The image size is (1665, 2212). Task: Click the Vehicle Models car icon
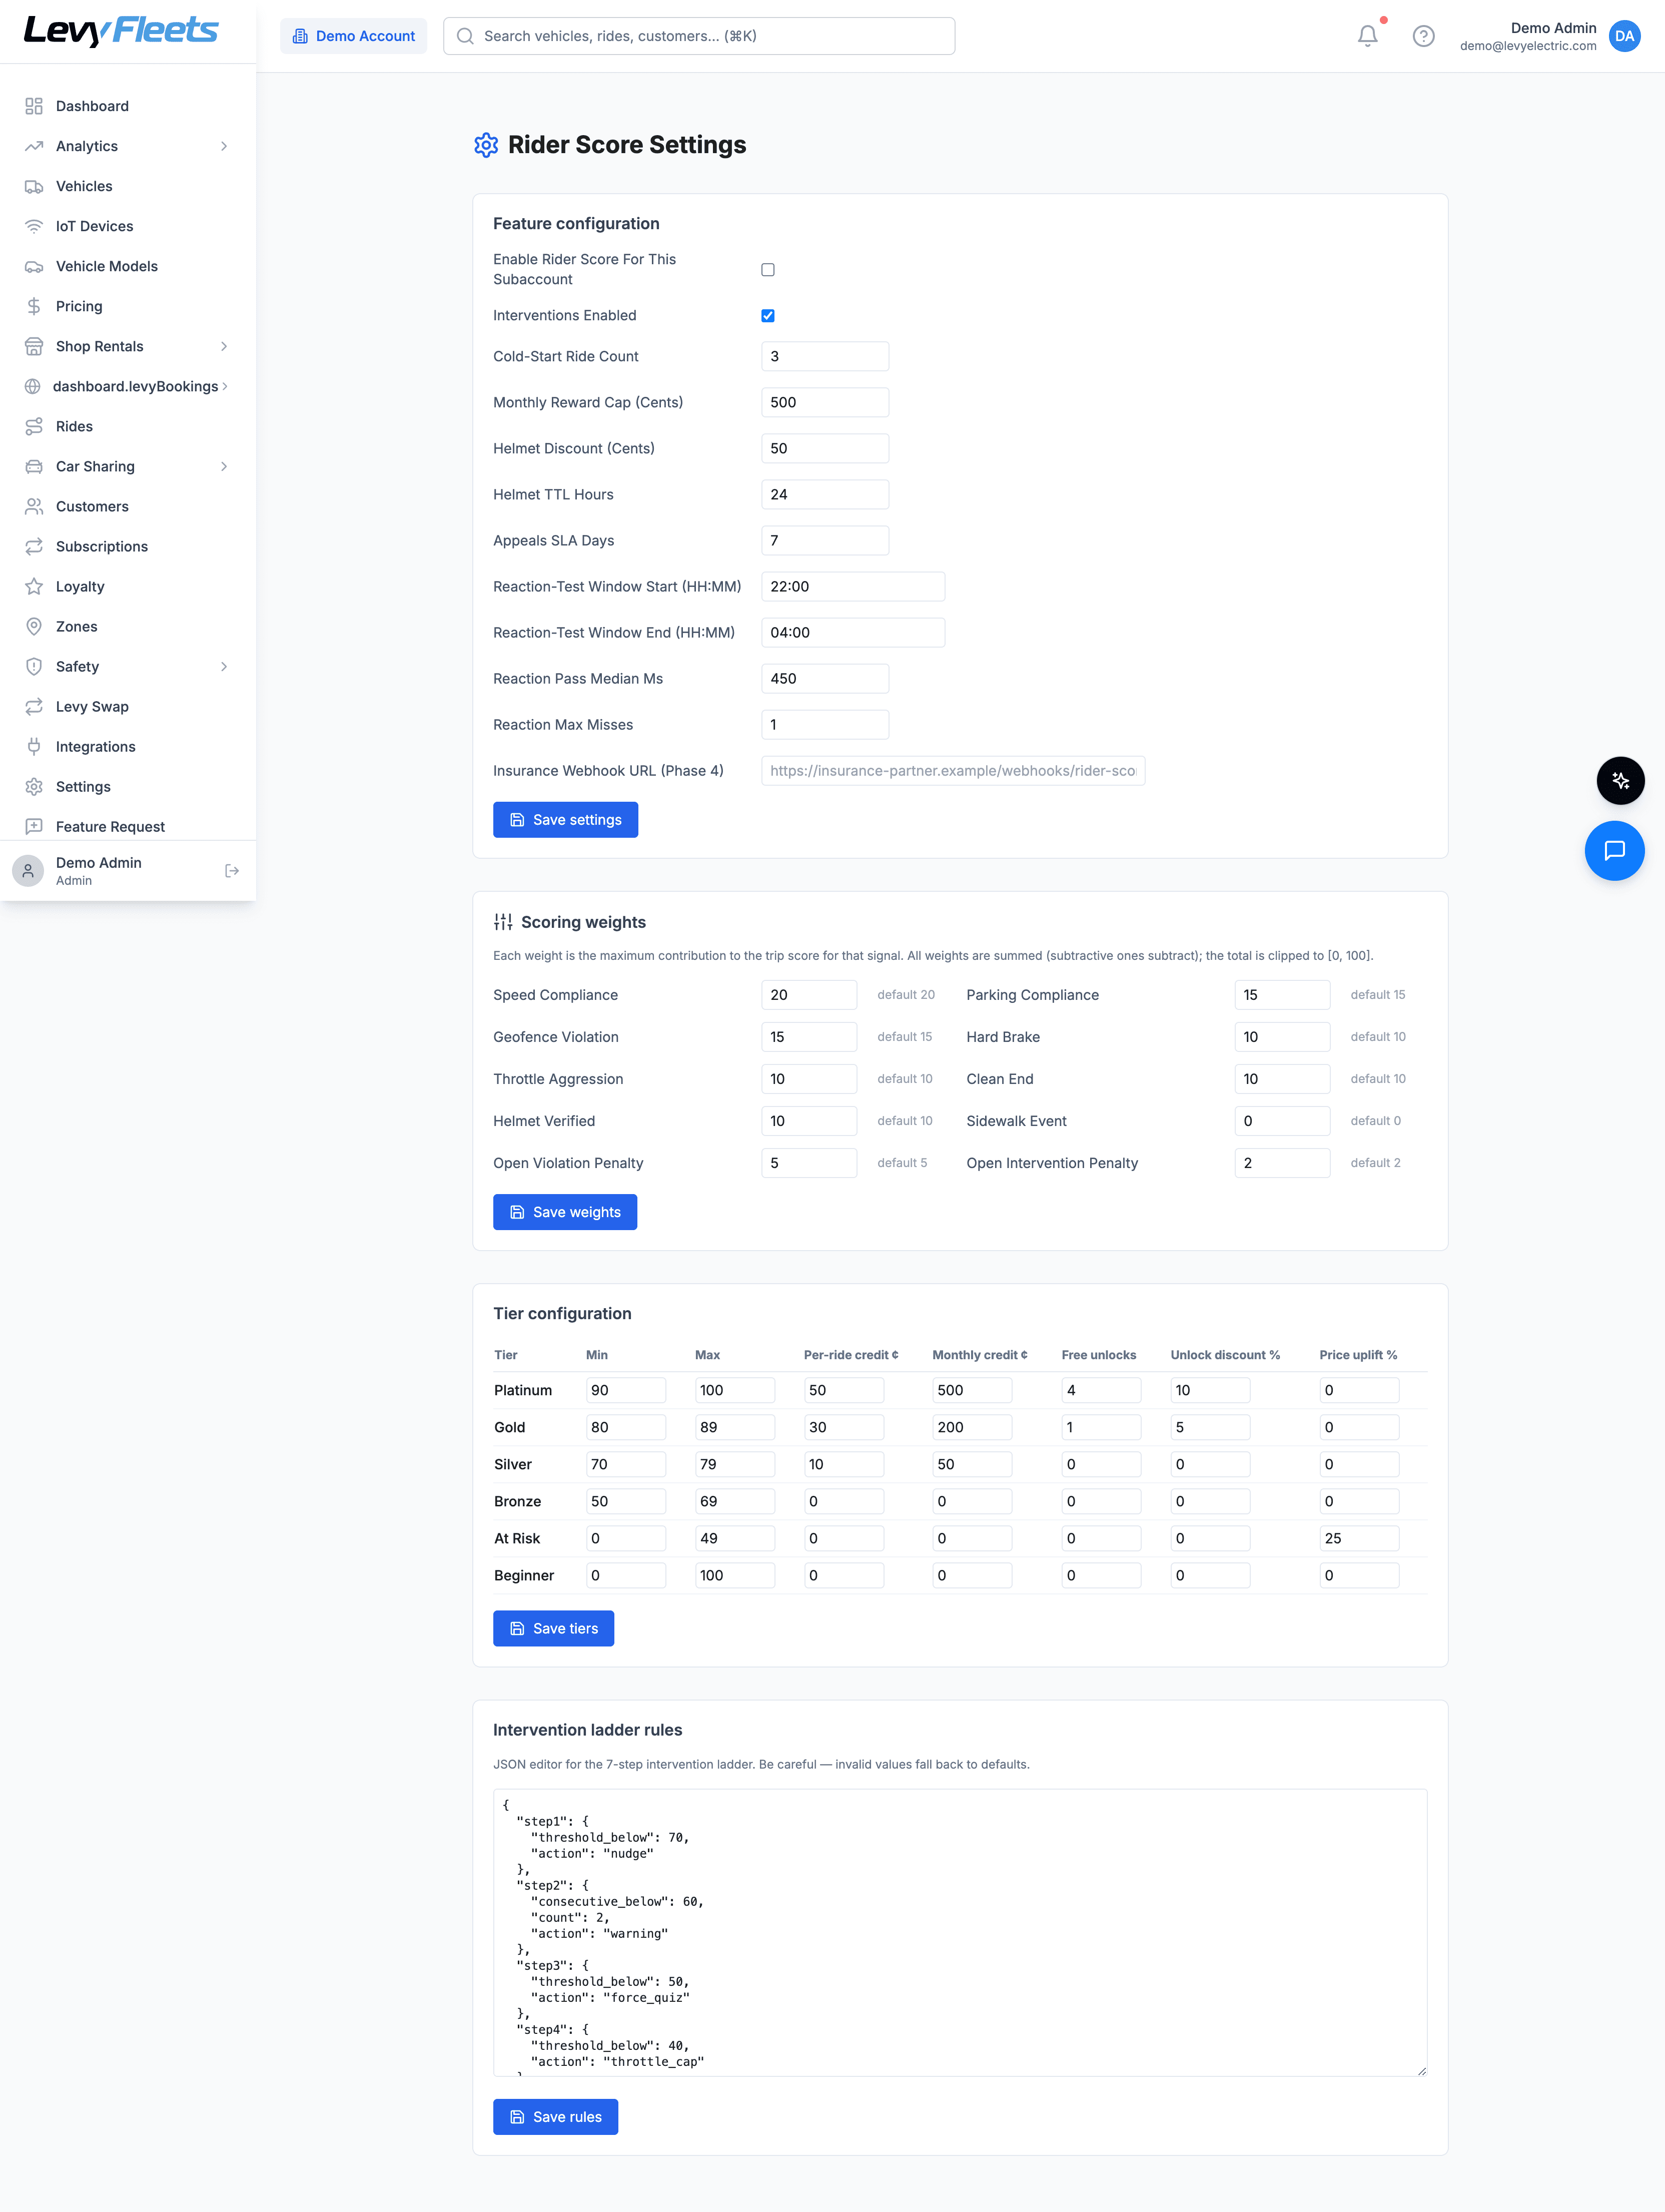pyautogui.click(x=34, y=266)
